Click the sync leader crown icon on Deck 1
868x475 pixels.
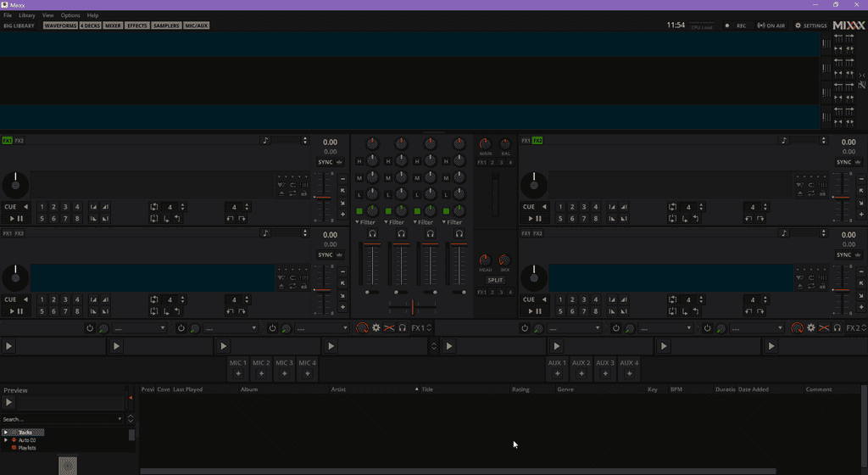[339, 162]
